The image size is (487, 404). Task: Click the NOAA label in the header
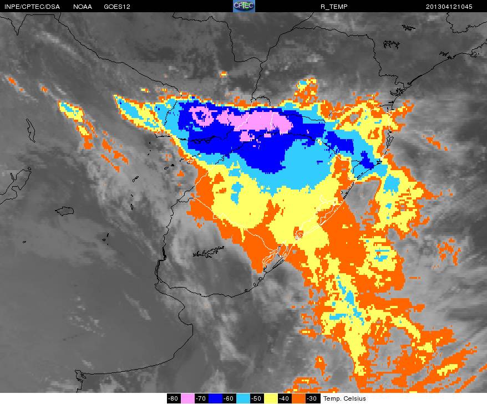(x=83, y=7)
